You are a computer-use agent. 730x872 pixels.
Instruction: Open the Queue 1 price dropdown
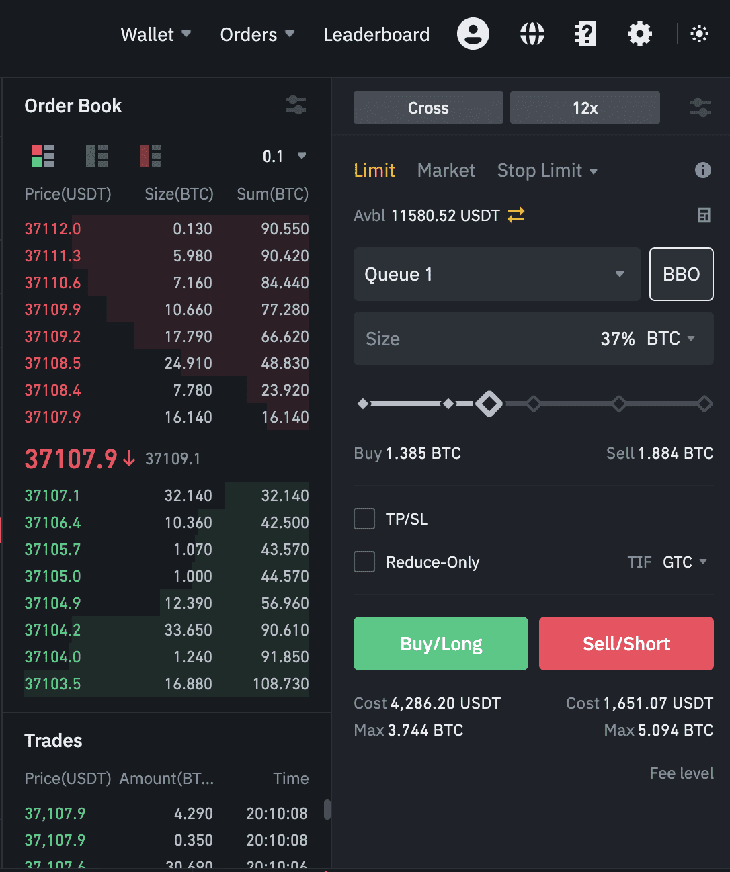(x=497, y=274)
